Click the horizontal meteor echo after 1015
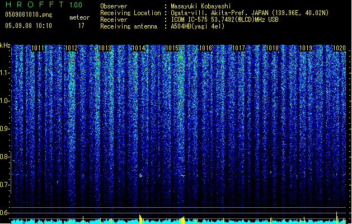Screen dimensions: 352x224 pos(182,175)
